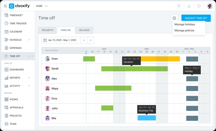216x131 pixels.
Task: Click Maya's green time off bar
Action: click(113, 88)
